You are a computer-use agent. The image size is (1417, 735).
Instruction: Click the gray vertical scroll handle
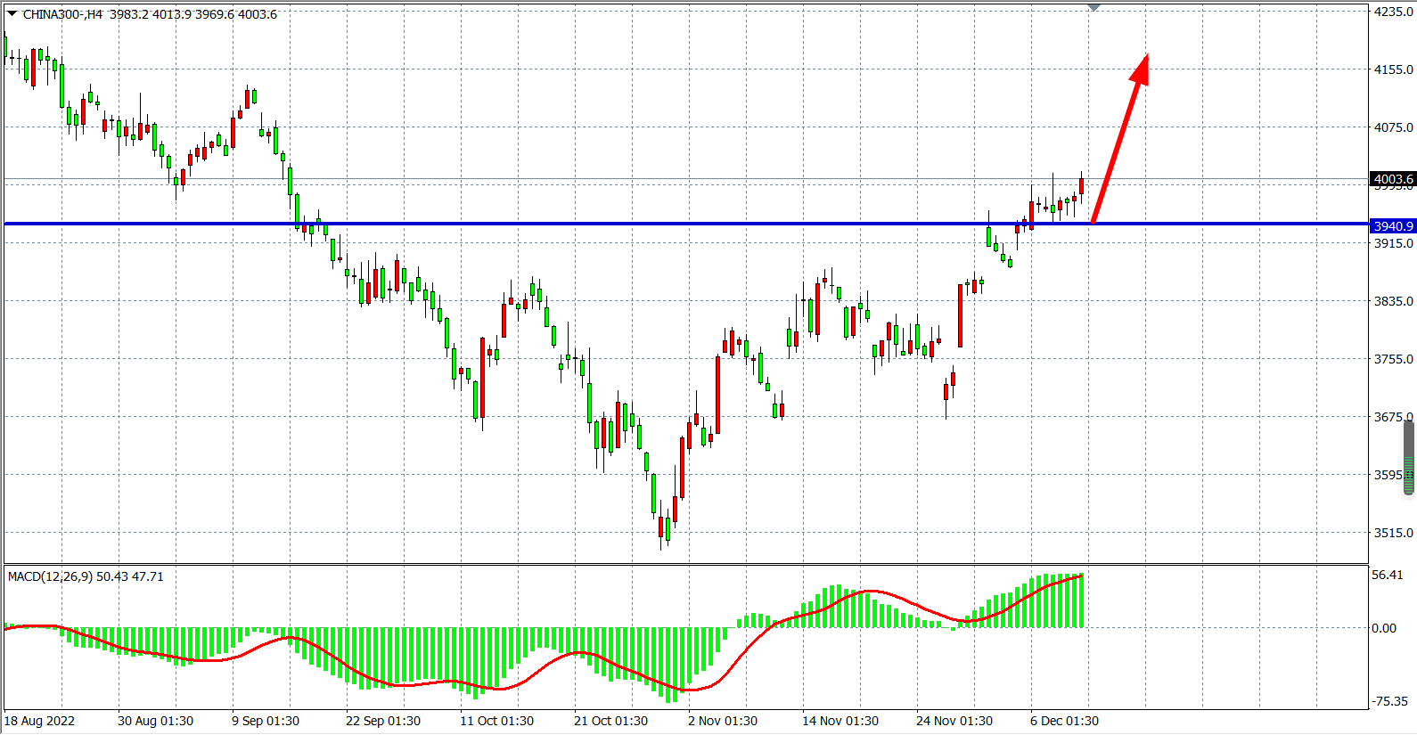[1409, 456]
